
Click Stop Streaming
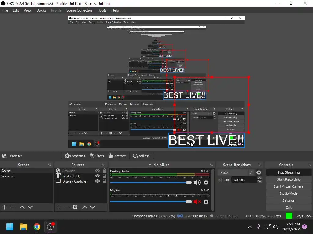(x=289, y=172)
